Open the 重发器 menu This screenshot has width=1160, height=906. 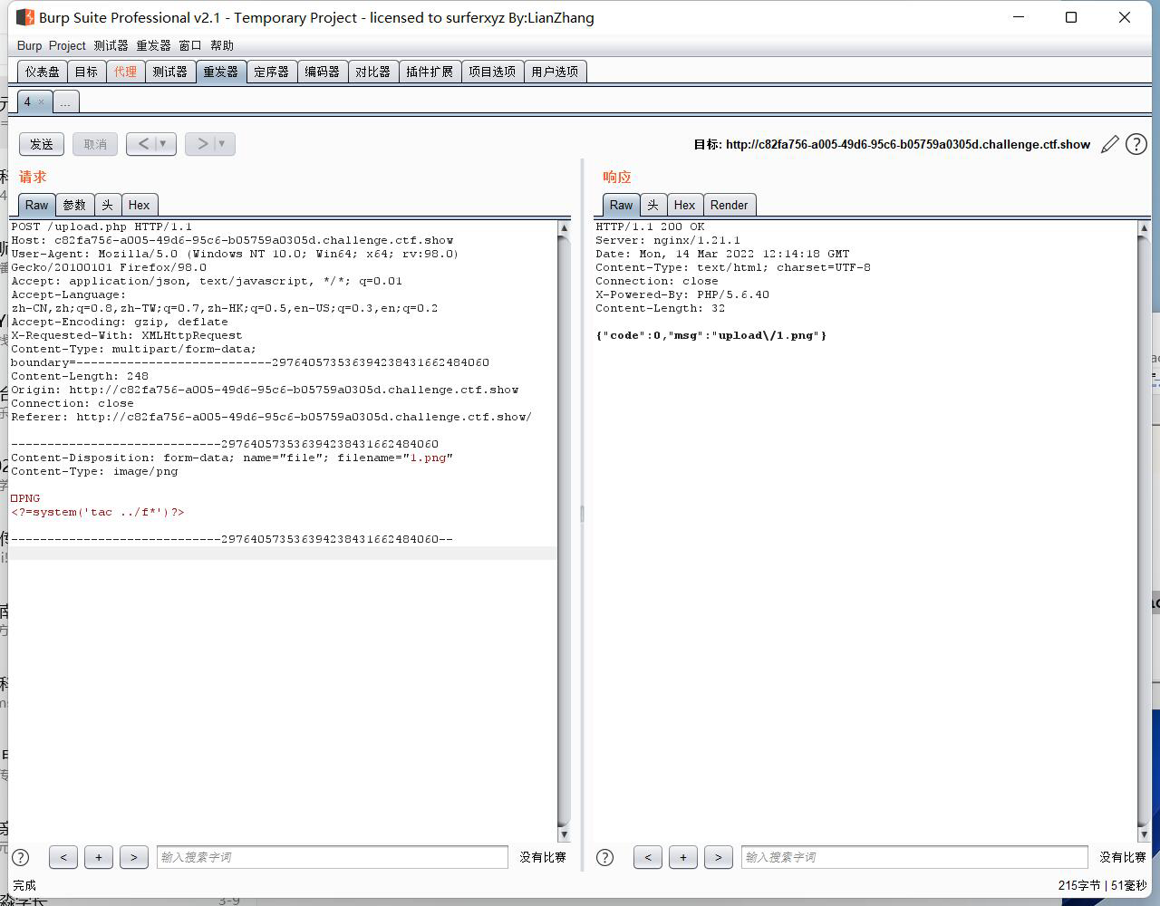point(153,45)
